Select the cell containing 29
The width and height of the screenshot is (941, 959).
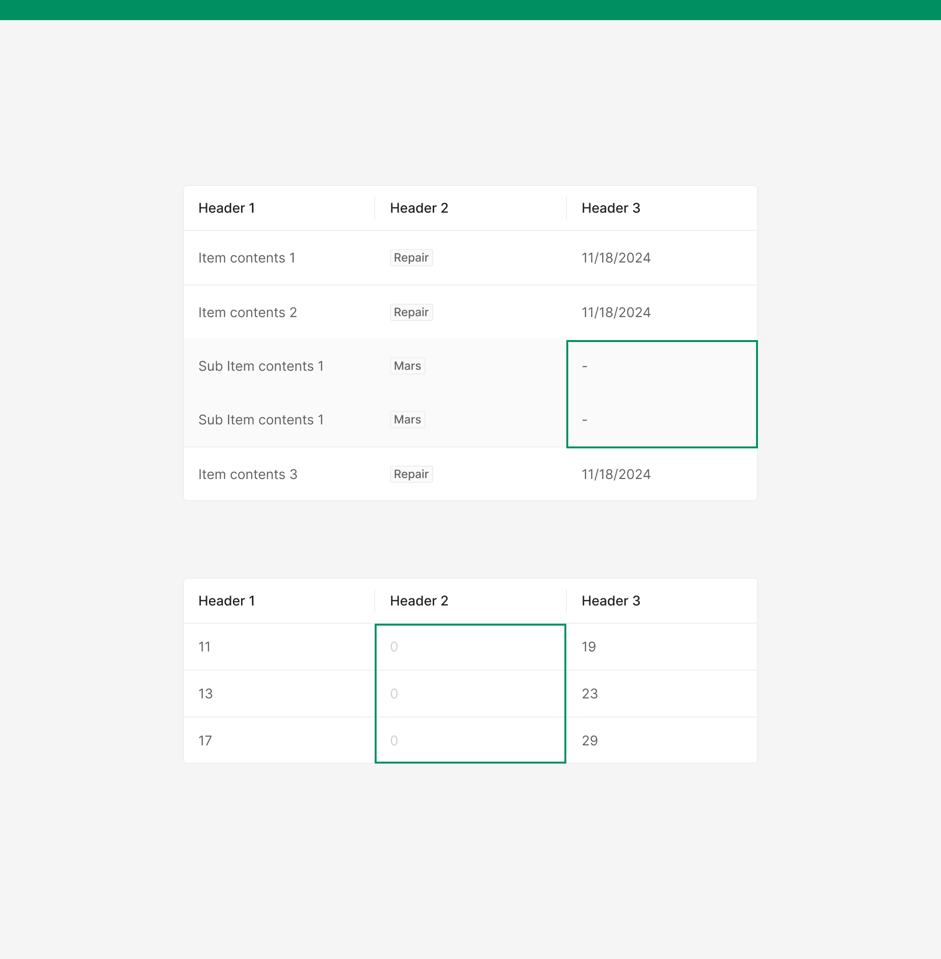[590, 741]
